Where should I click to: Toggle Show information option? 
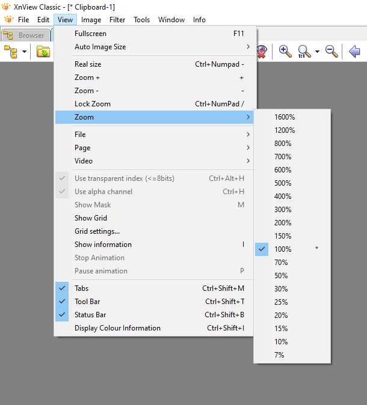pyautogui.click(x=155, y=245)
